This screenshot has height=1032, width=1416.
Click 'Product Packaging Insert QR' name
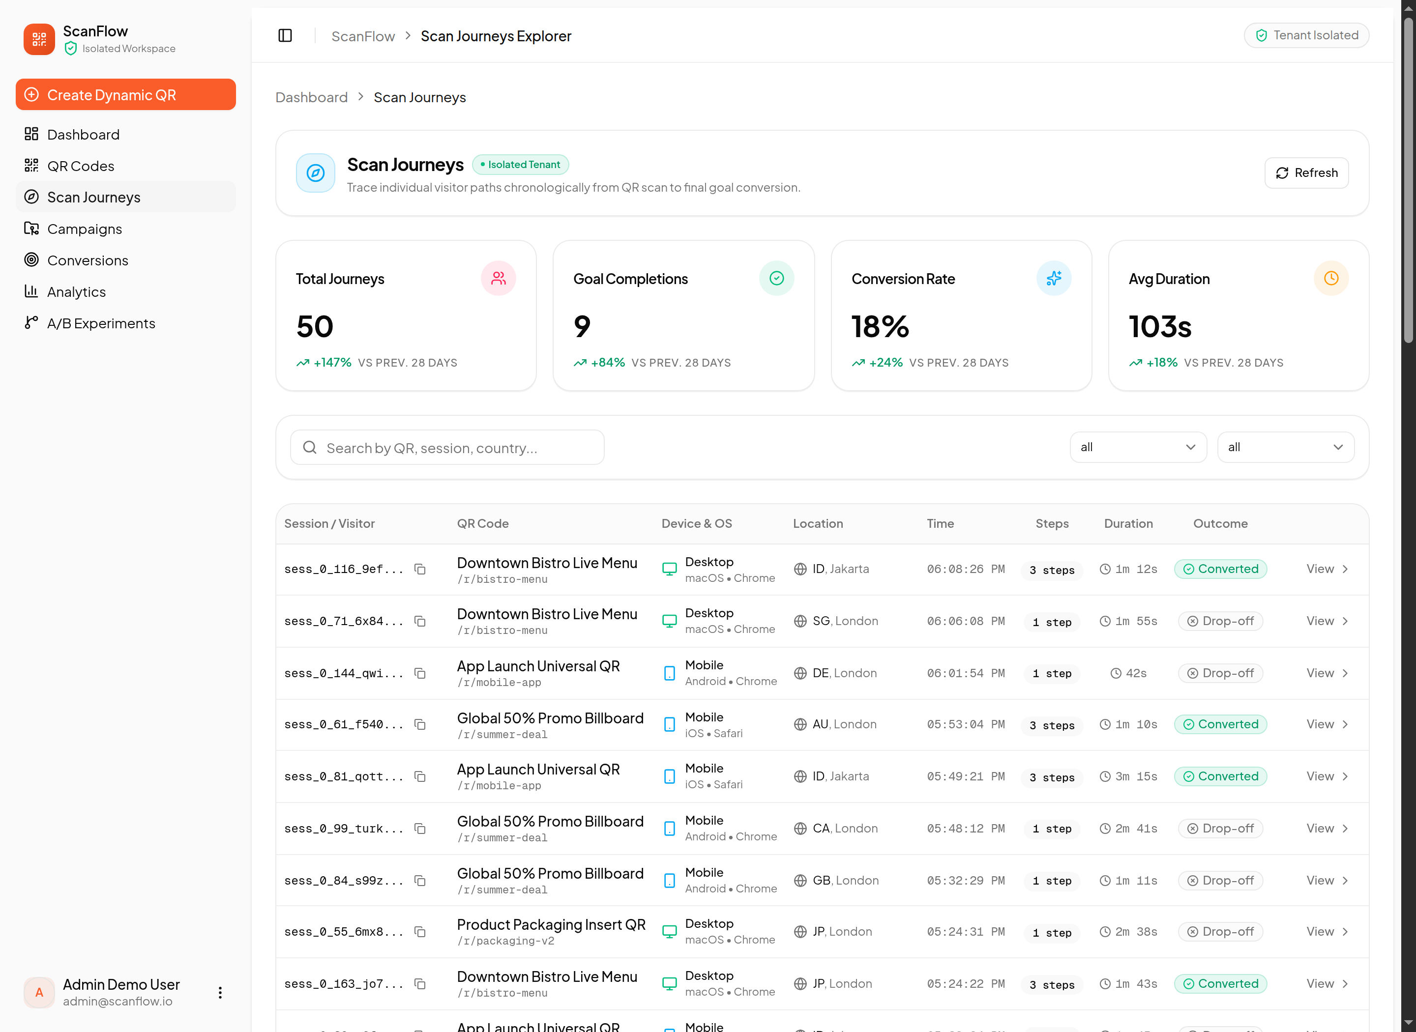pyautogui.click(x=551, y=924)
